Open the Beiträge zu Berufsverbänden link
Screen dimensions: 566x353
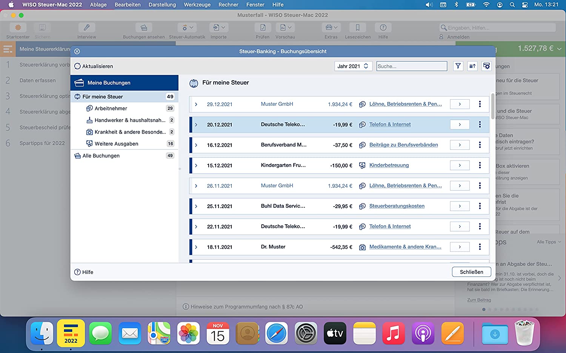403,145
